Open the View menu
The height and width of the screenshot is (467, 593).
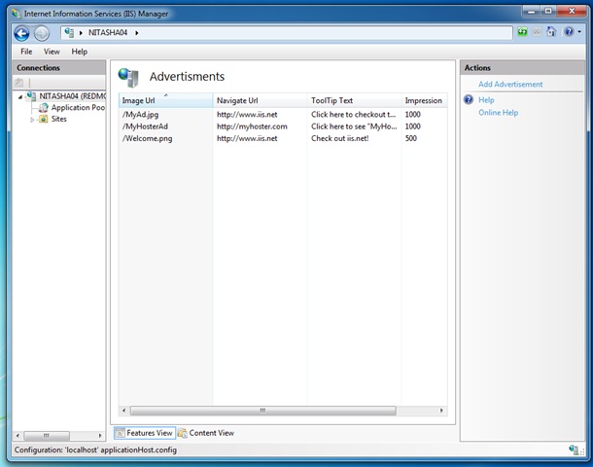click(52, 52)
